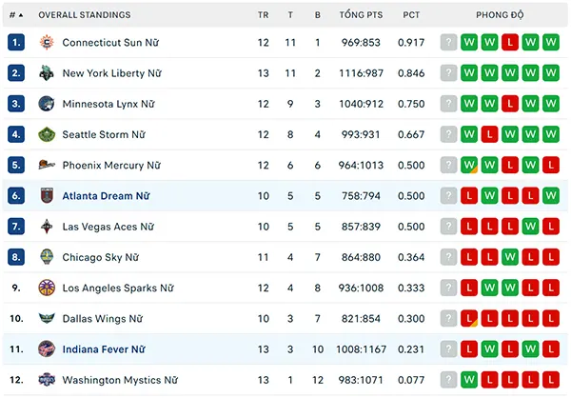Click the score total 821:854

pyautogui.click(x=361, y=318)
